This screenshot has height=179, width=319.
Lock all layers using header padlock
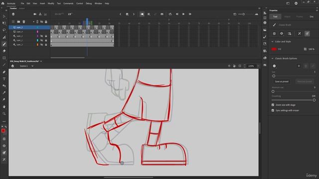46,22
